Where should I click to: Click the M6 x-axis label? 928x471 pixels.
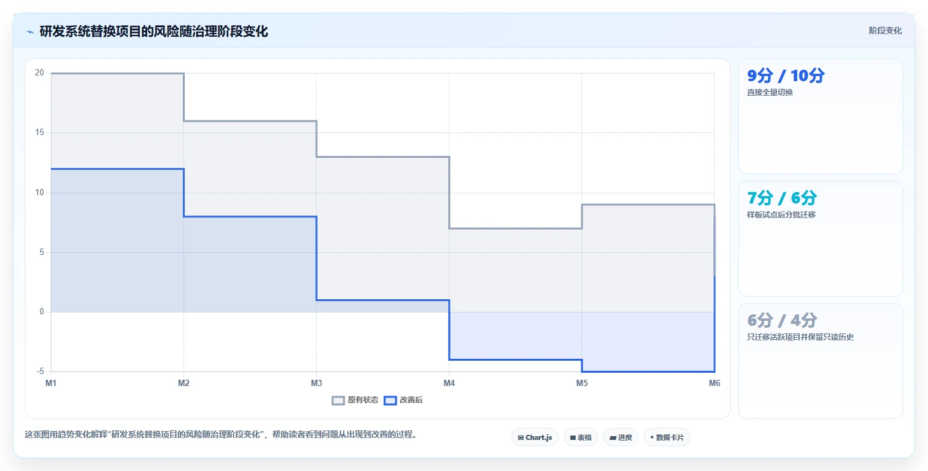click(714, 383)
